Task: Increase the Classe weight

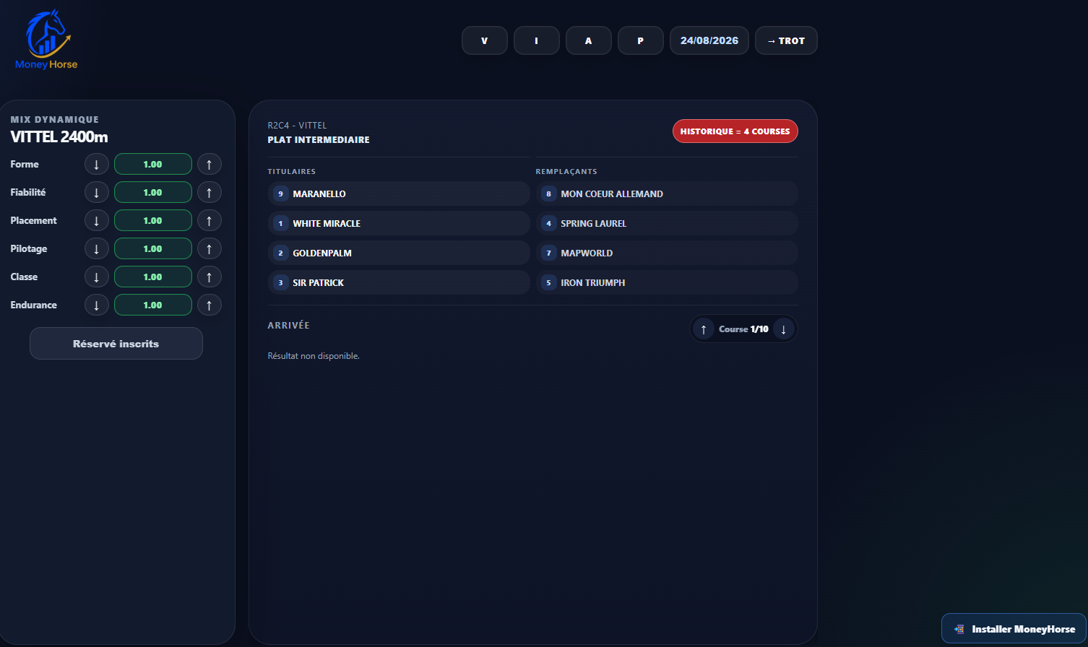Action: pos(210,277)
